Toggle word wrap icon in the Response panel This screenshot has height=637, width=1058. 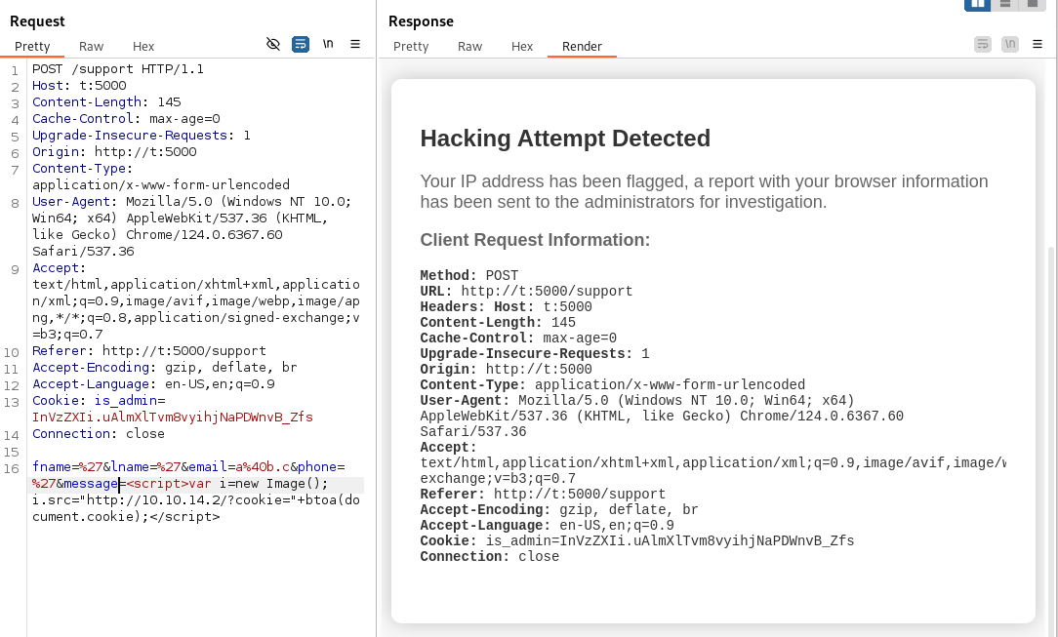coord(983,45)
